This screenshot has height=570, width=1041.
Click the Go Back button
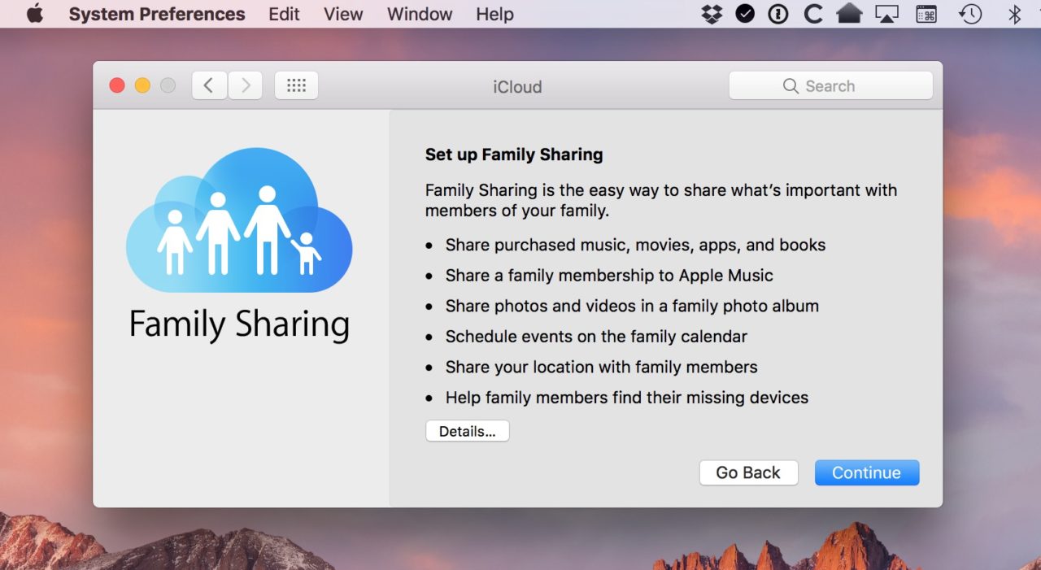pos(748,472)
